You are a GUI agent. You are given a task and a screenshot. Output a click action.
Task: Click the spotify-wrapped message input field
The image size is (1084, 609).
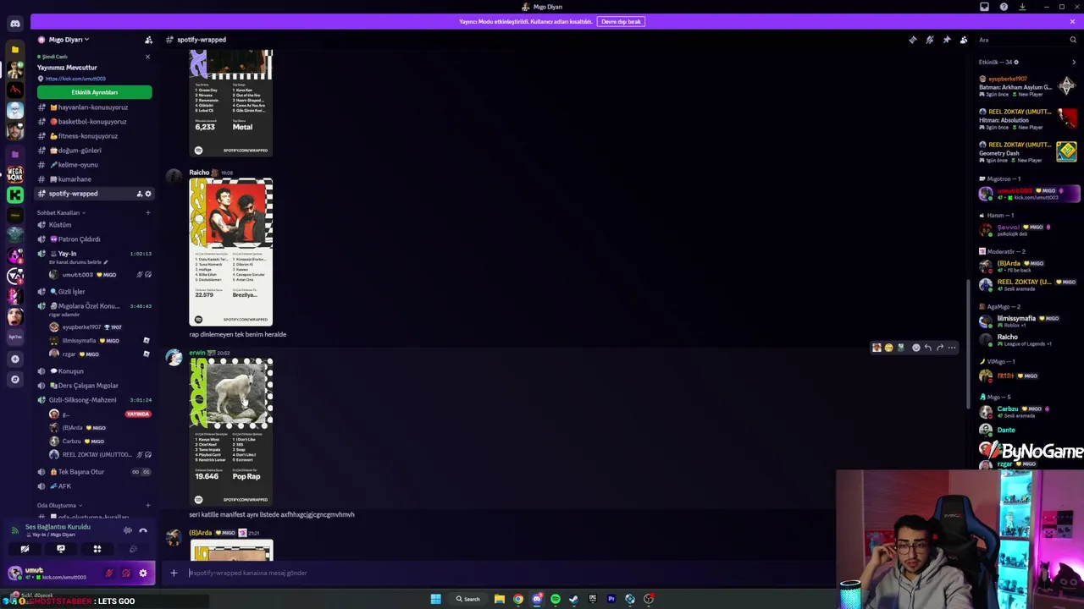(508, 573)
